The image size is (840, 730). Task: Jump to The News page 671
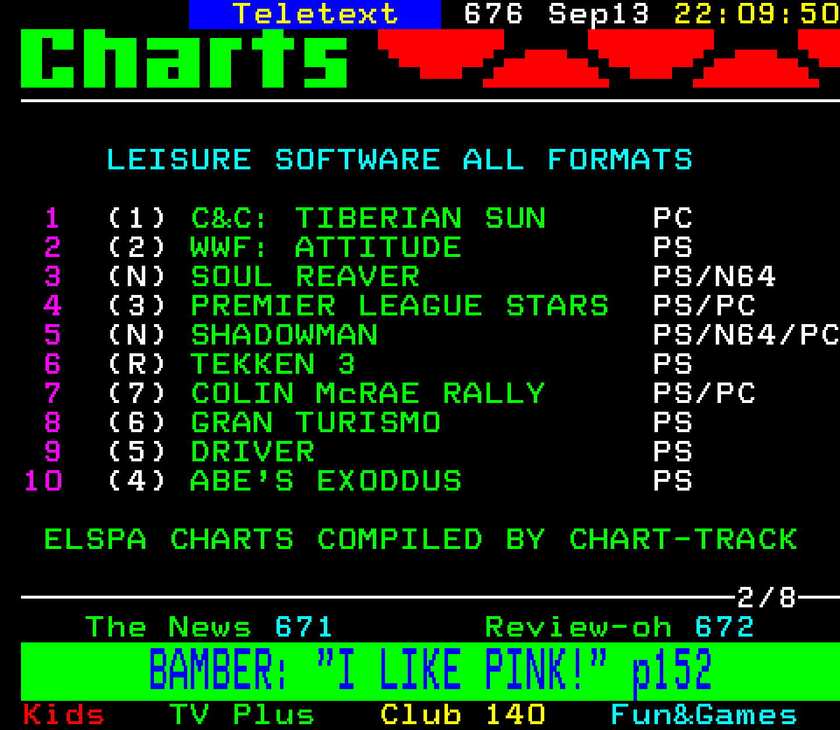[x=209, y=627]
